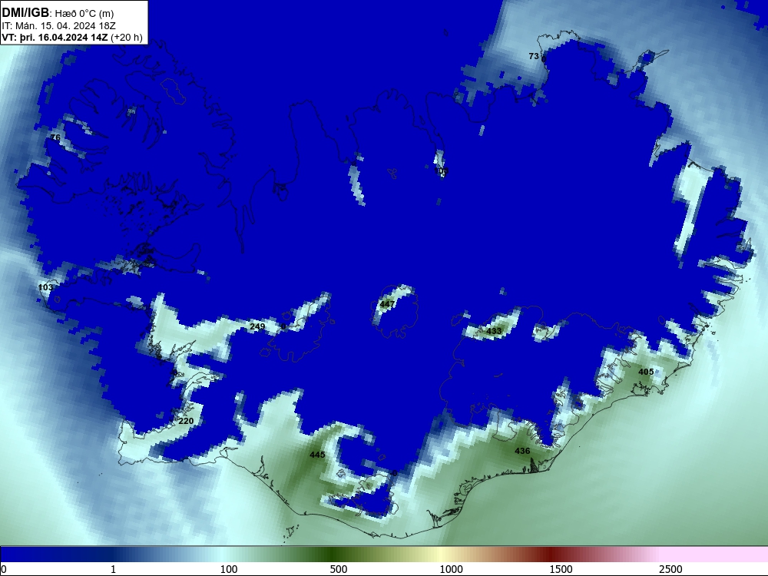Image resolution: width=768 pixels, height=576 pixels.
Task: Pick the pink end of the legend bar
Action: coord(715,554)
